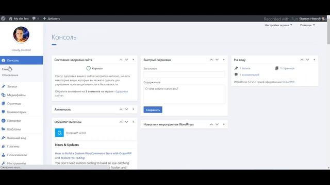The width and height of the screenshot is (330, 185).
Task: Open the WordPress logo menu
Action: 3,18
